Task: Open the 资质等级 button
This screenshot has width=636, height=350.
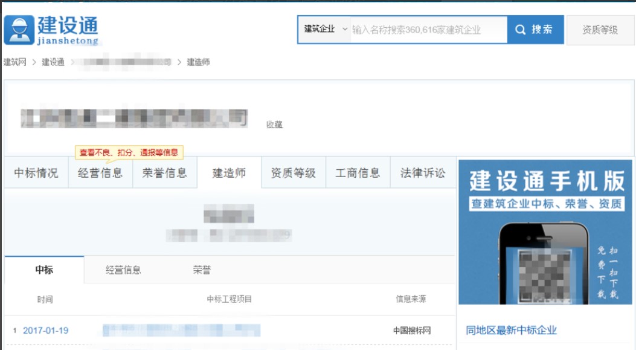Action: pyautogui.click(x=600, y=30)
